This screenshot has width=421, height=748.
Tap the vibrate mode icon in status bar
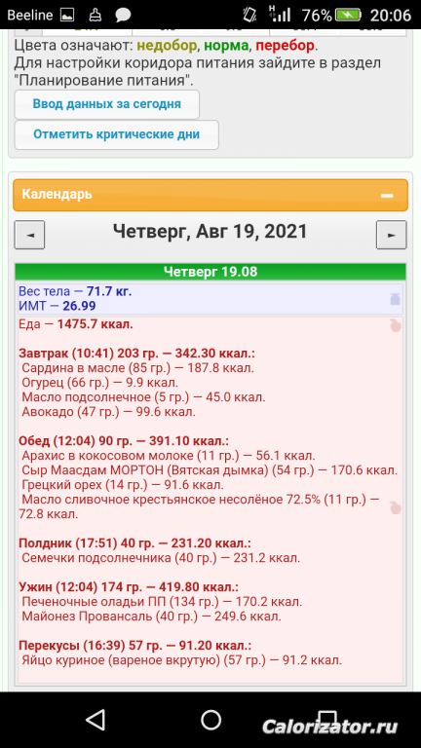[x=249, y=16]
